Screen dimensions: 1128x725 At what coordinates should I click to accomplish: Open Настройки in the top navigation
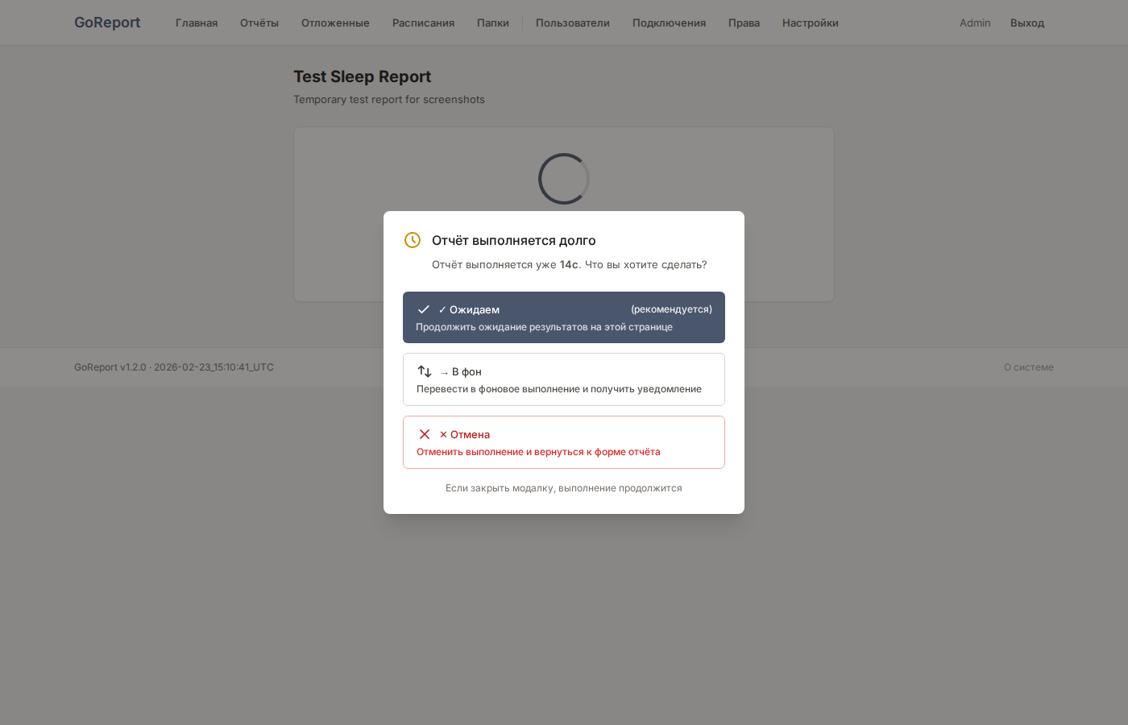tap(810, 23)
